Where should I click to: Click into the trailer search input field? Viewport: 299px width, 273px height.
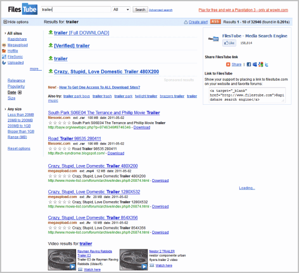[x=76, y=9]
